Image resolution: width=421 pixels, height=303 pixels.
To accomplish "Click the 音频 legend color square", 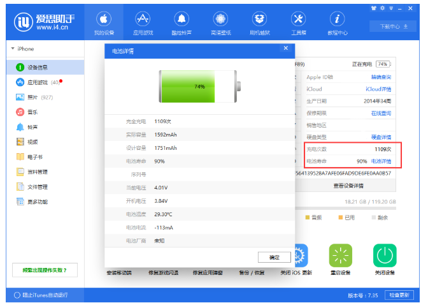I will tap(308, 218).
